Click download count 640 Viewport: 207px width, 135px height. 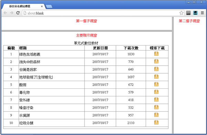point(131,69)
